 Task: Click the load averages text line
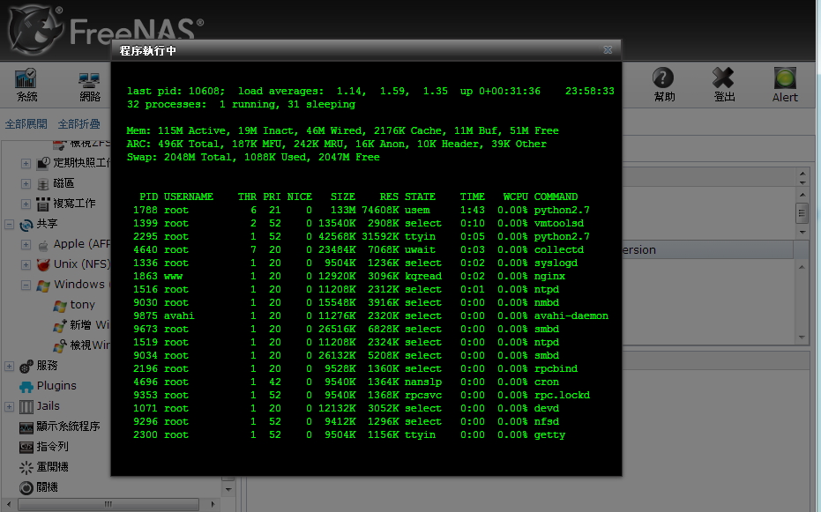tap(370, 91)
